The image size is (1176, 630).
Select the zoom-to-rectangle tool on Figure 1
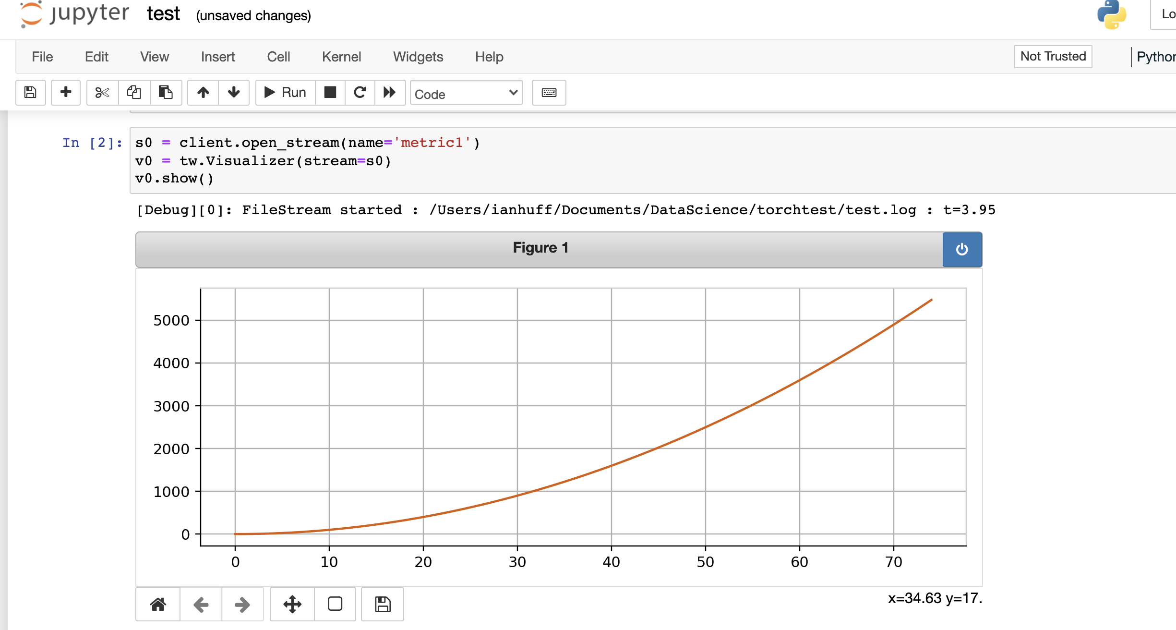[x=335, y=604]
